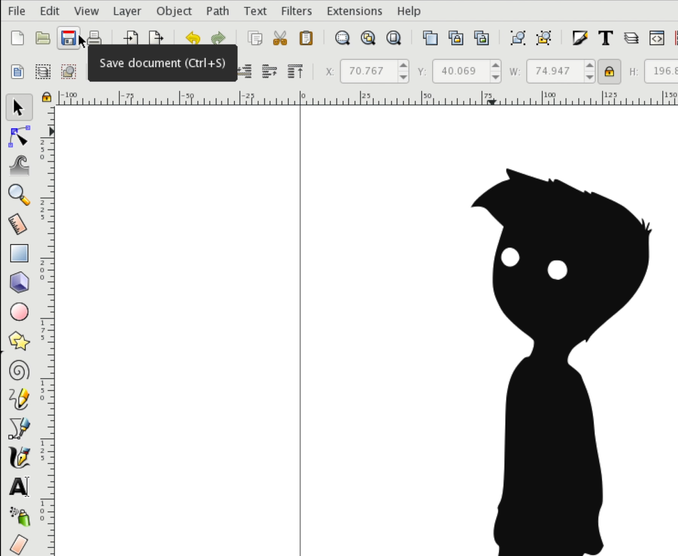Select the Spiral tool

click(19, 370)
